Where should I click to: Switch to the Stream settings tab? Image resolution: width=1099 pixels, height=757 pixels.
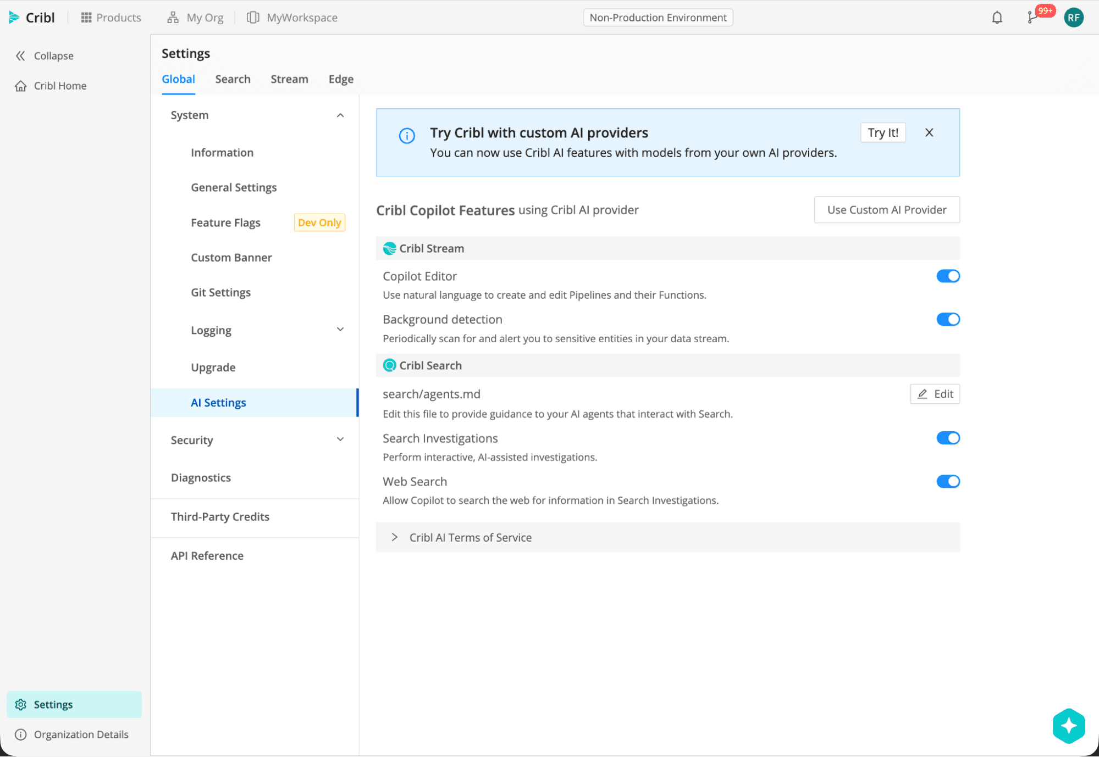(289, 79)
